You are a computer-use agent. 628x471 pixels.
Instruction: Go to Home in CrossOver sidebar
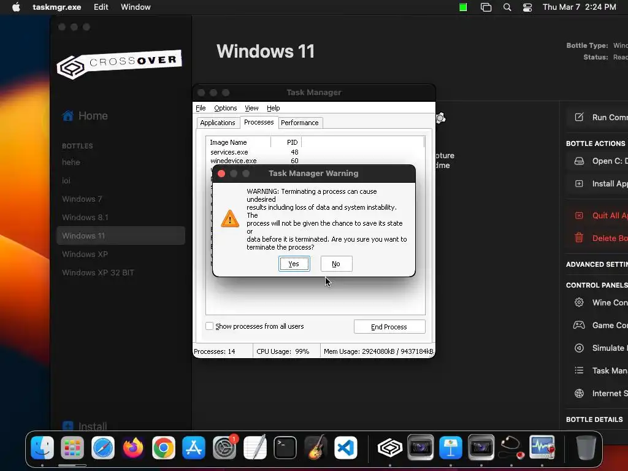click(85, 116)
